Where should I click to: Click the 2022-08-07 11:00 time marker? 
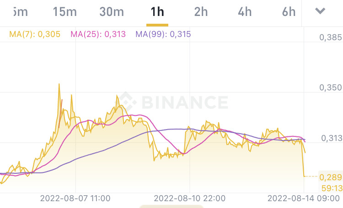(x=75, y=198)
